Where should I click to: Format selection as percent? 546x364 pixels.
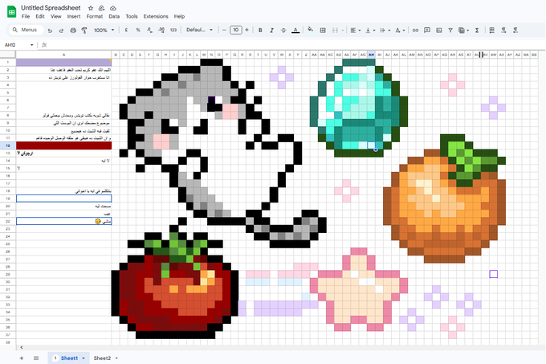(138, 31)
